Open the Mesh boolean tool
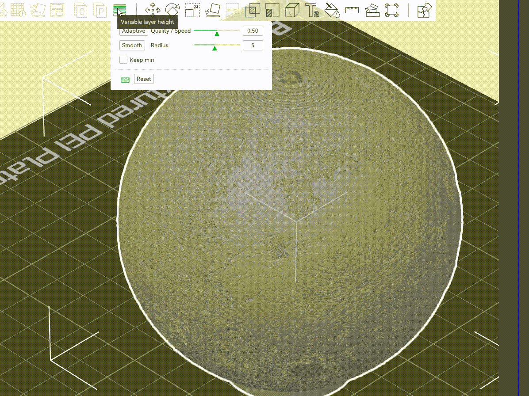Screen dimensions: 529x396 click(x=252, y=10)
